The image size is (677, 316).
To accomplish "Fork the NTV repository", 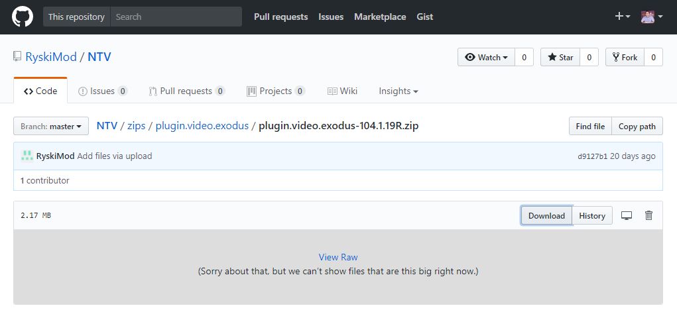I will click(x=625, y=58).
